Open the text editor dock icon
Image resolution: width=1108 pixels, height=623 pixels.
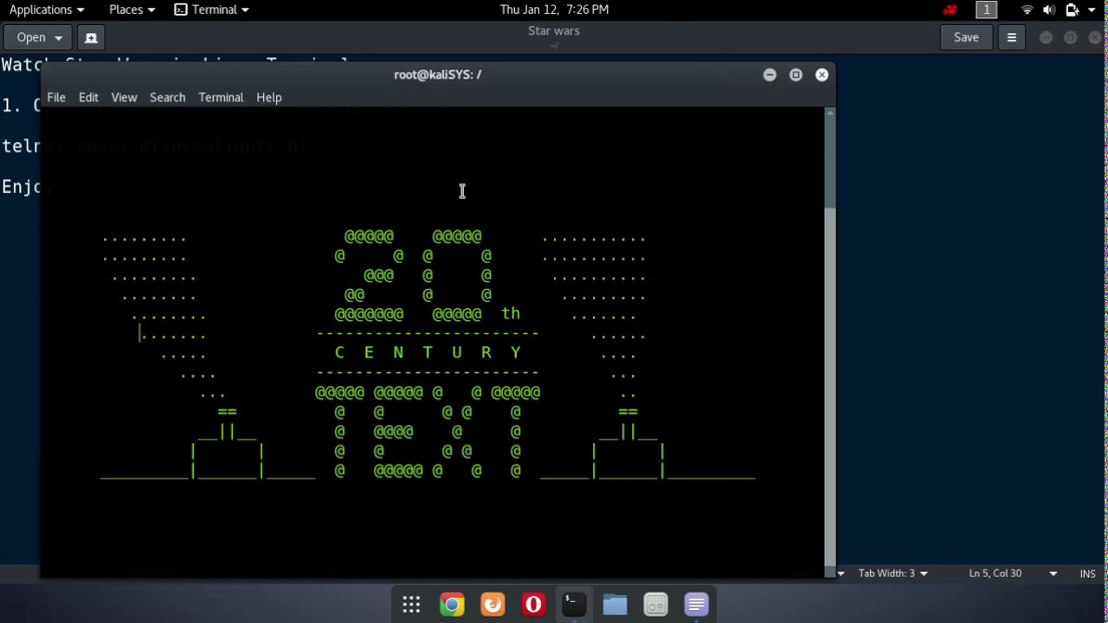click(x=696, y=604)
